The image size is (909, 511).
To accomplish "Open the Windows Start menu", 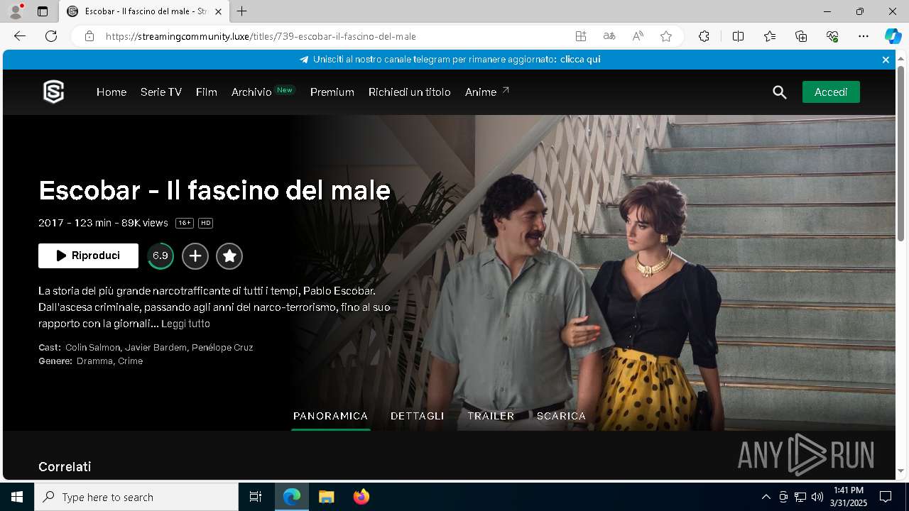I will click(x=17, y=497).
